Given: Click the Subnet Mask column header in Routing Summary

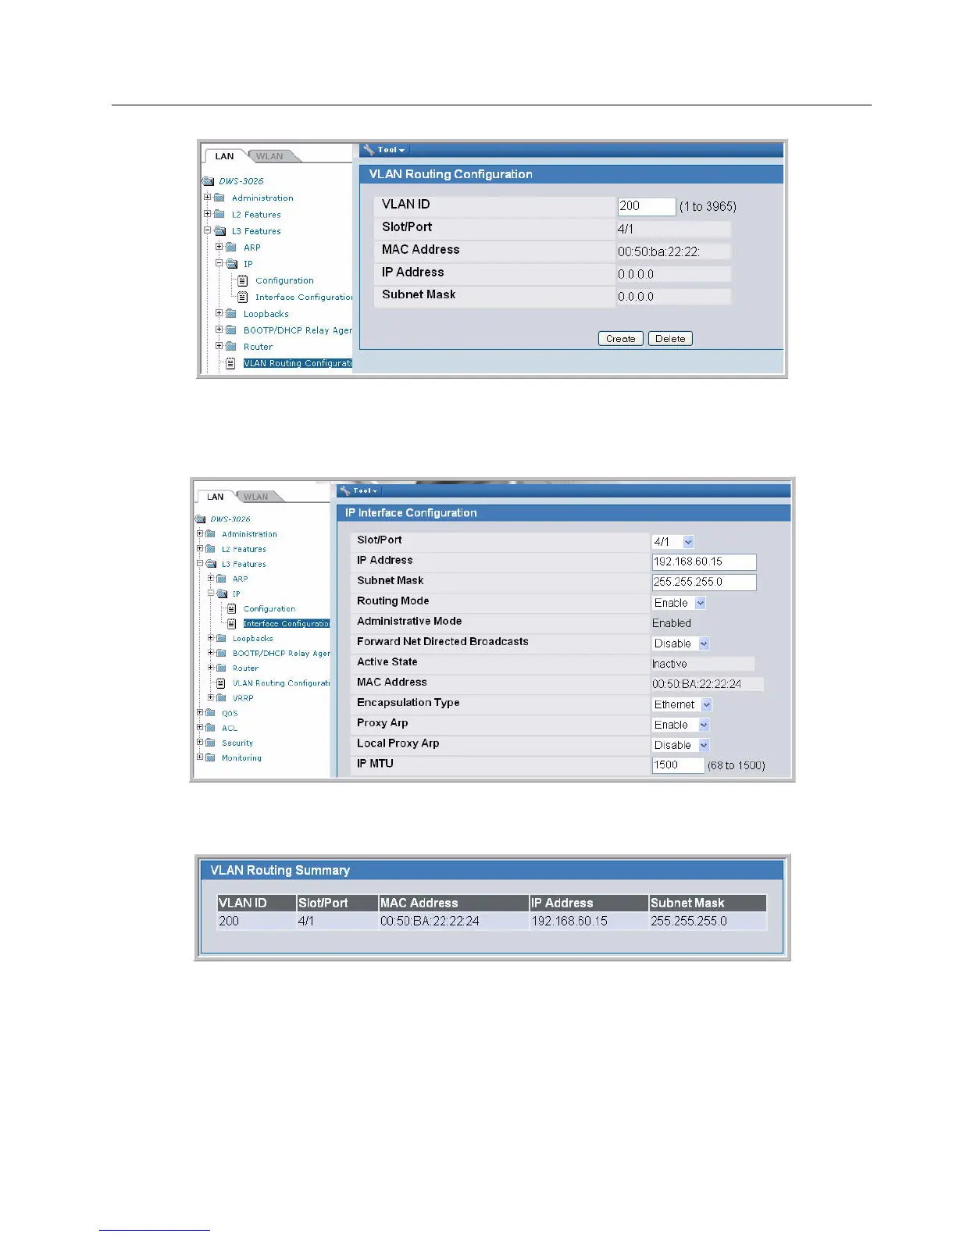Looking at the screenshot, I should coord(708,903).
